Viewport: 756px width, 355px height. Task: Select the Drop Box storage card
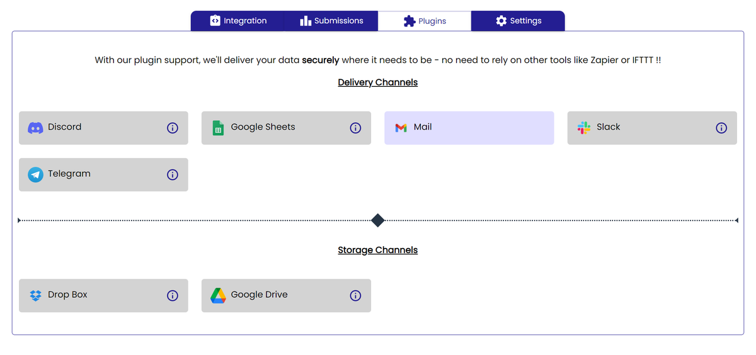pyautogui.click(x=103, y=295)
